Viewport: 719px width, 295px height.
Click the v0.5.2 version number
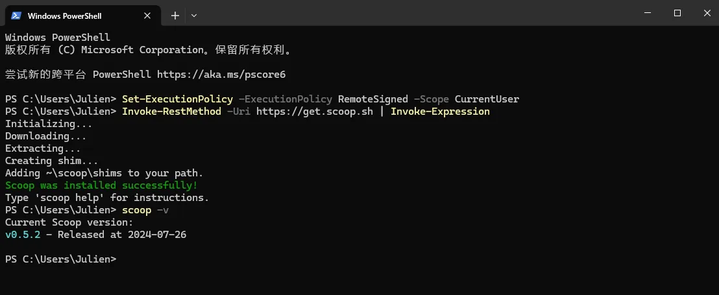[23, 235]
